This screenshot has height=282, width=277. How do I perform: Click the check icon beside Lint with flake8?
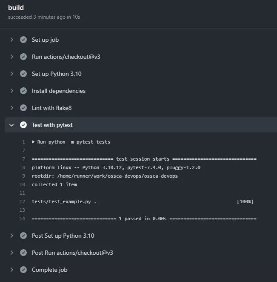[x=23, y=108]
